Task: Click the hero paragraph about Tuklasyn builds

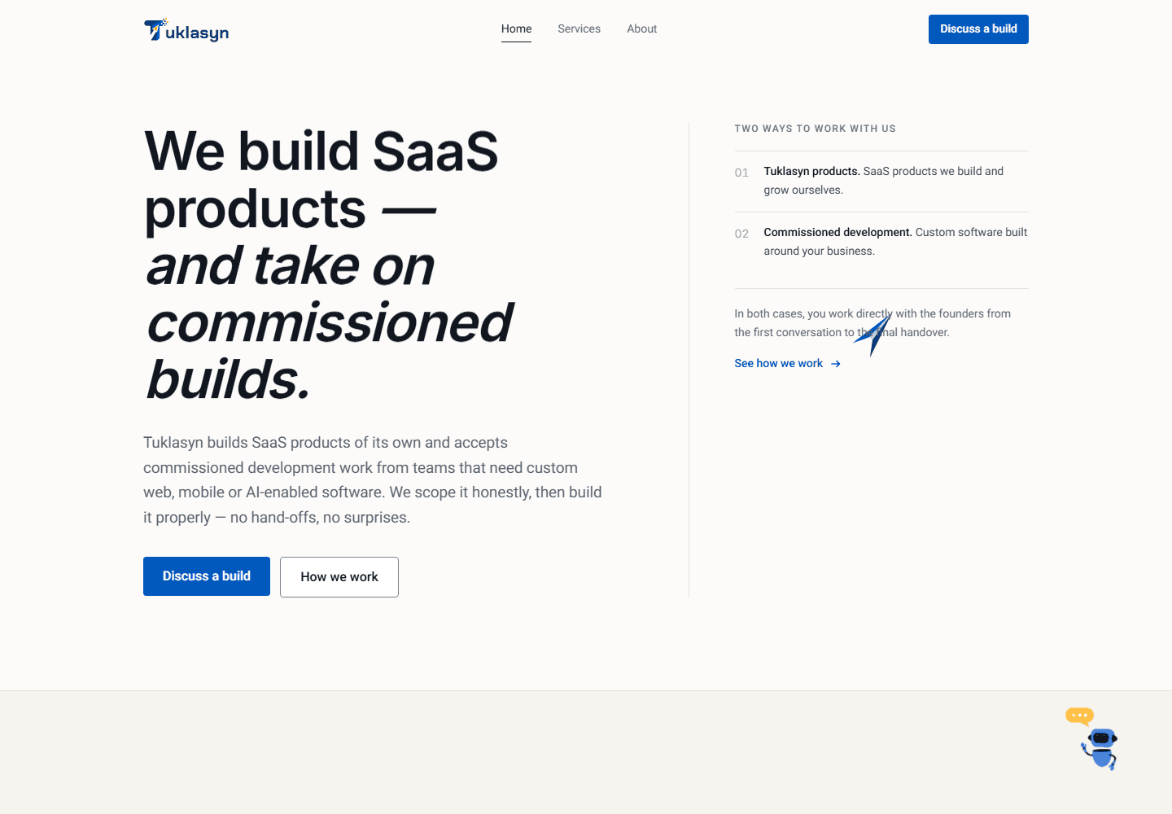Action: point(373,480)
